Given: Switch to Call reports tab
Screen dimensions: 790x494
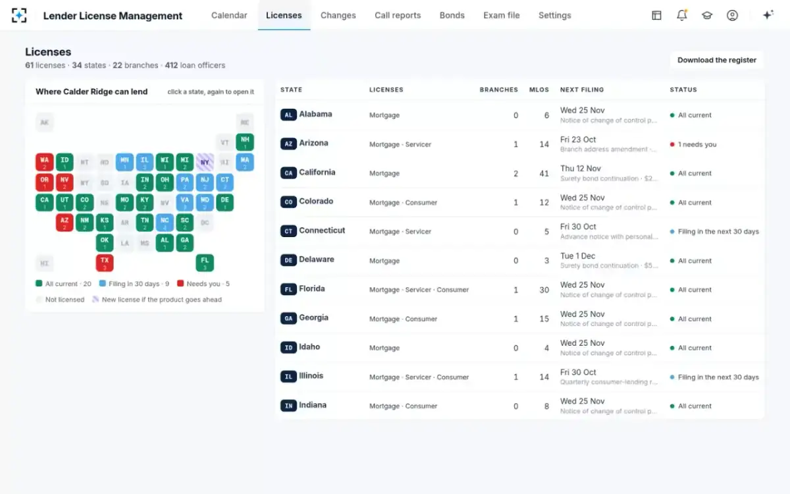Looking at the screenshot, I should 398,15.
